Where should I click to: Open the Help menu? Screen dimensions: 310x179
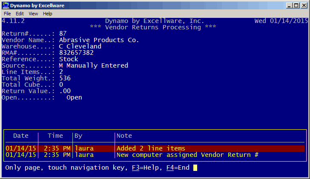click(48, 14)
